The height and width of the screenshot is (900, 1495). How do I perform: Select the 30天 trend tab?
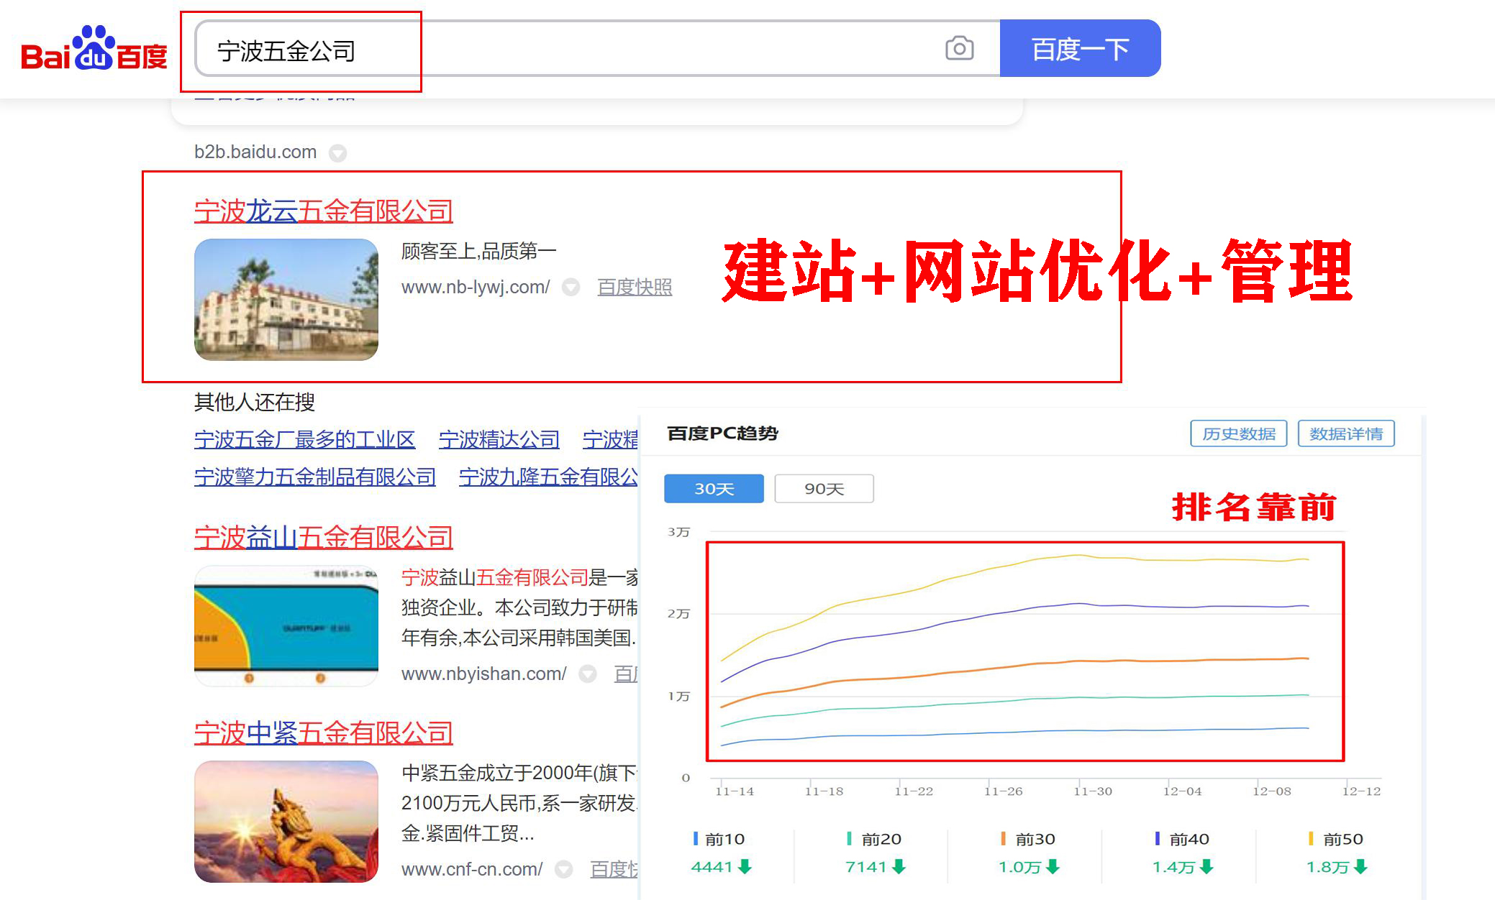(x=713, y=489)
